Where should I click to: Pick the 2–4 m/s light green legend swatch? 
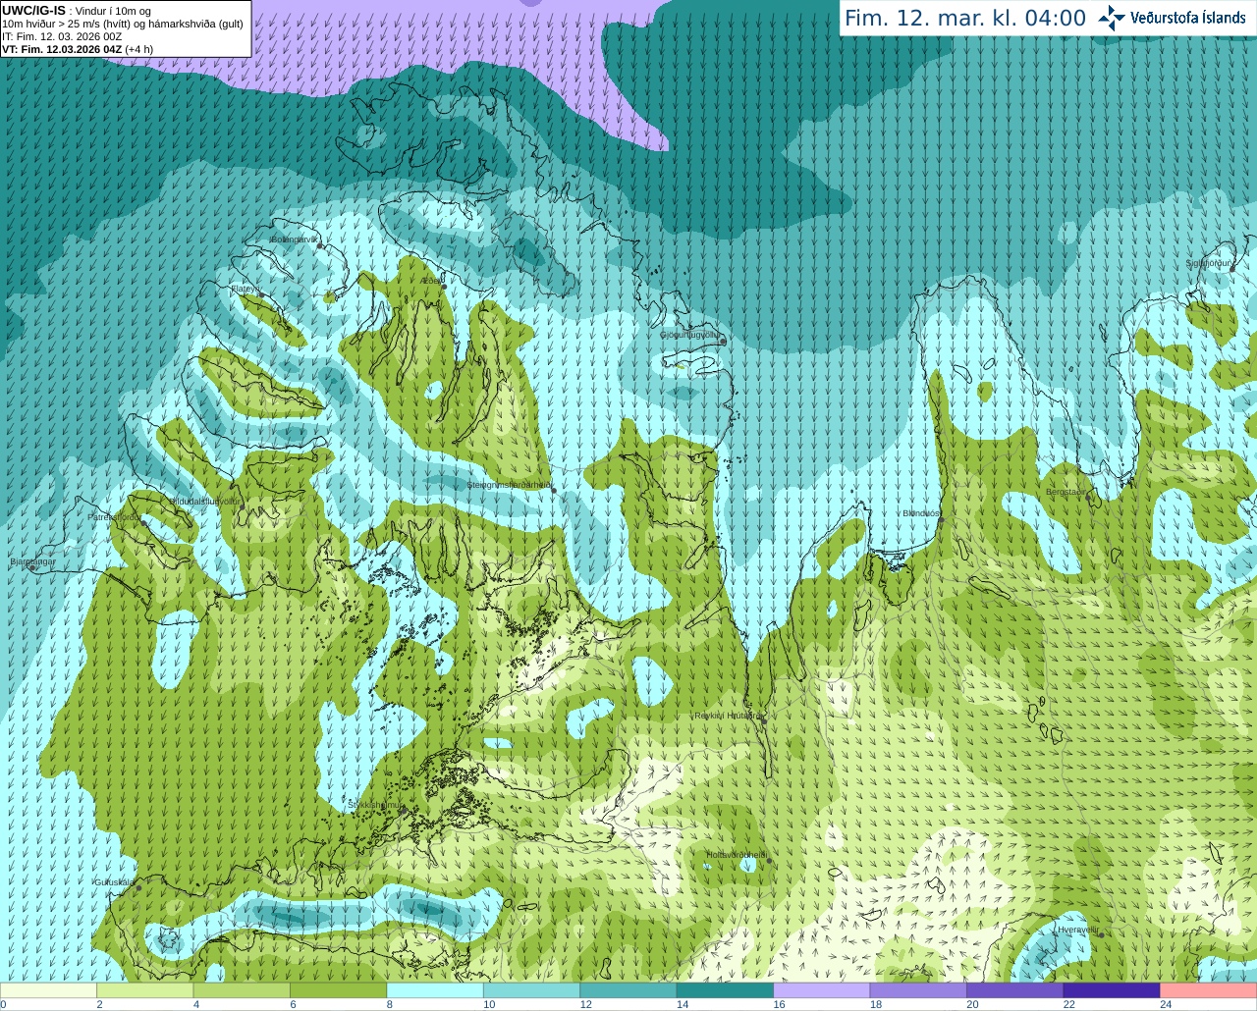click(145, 990)
